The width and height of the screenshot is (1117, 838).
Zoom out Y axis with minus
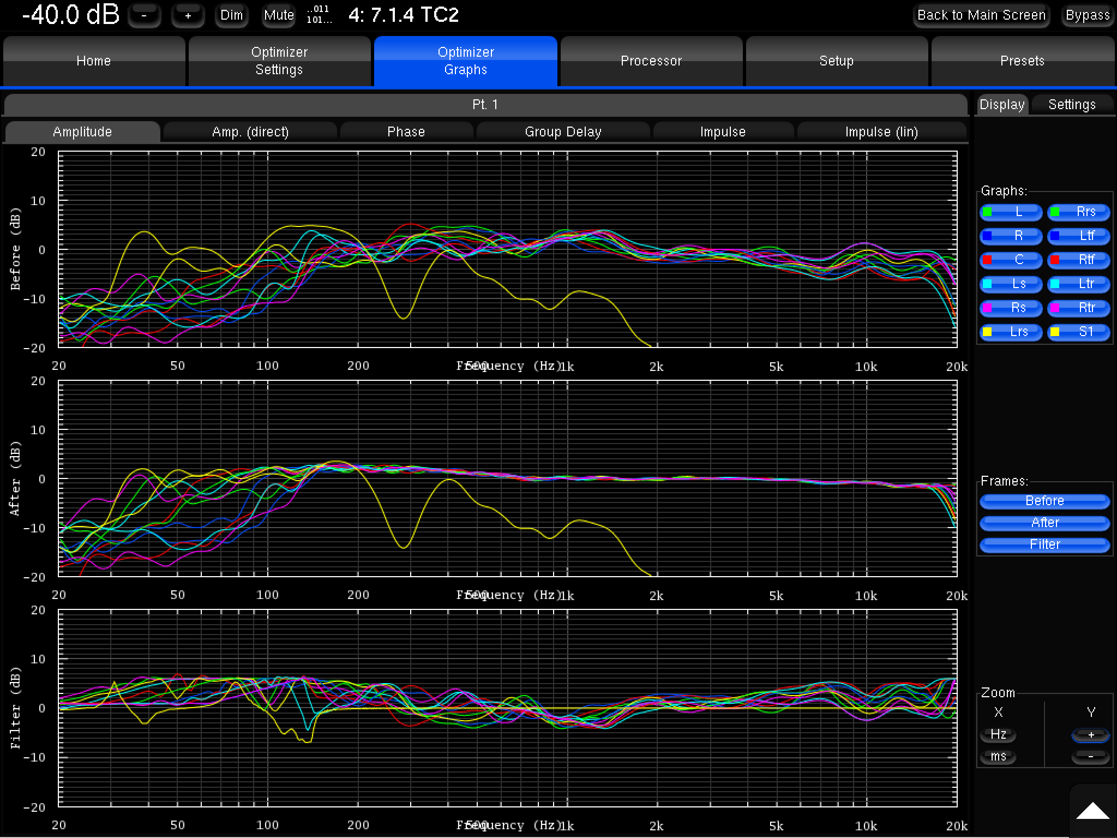pos(1090,757)
